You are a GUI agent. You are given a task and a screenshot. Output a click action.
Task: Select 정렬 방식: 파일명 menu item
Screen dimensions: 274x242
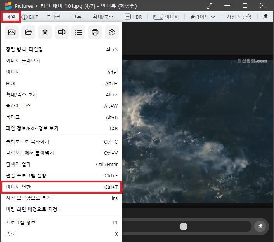(x=61, y=49)
